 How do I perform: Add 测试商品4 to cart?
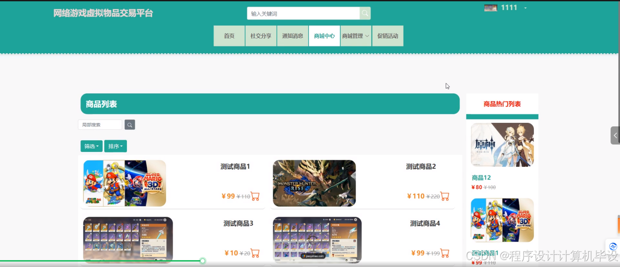click(x=445, y=253)
